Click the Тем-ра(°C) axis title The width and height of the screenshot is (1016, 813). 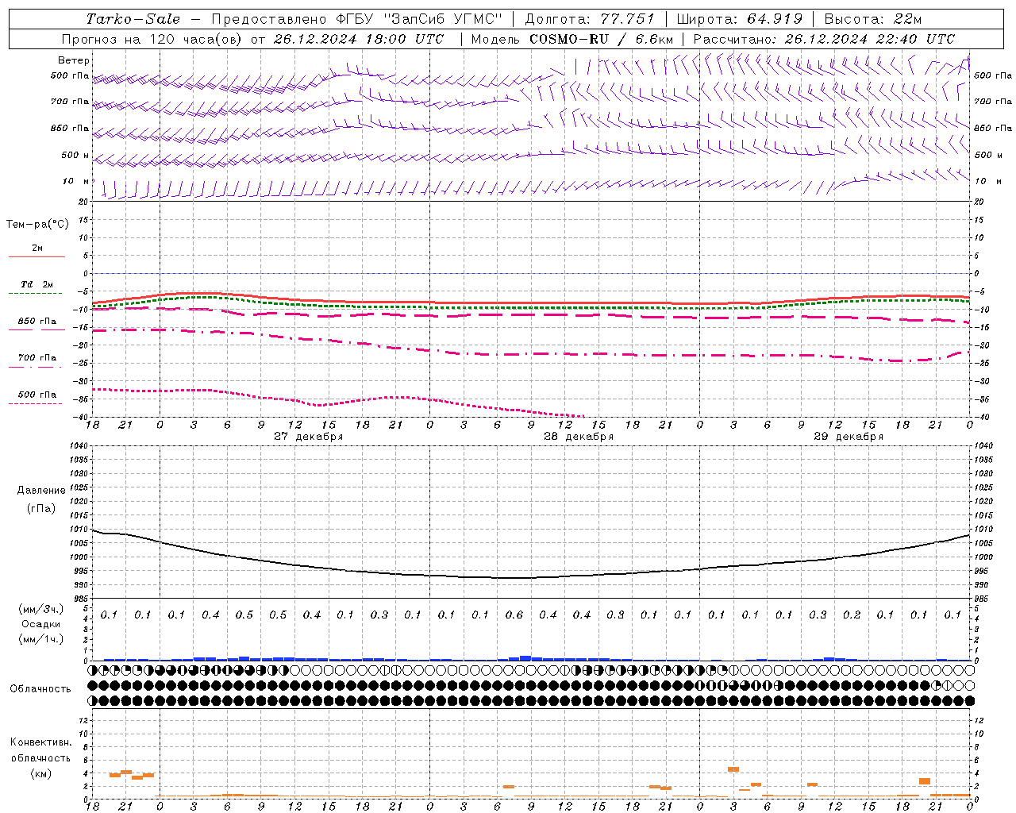[x=37, y=225]
